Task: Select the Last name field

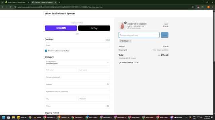Action: tap(94, 70)
